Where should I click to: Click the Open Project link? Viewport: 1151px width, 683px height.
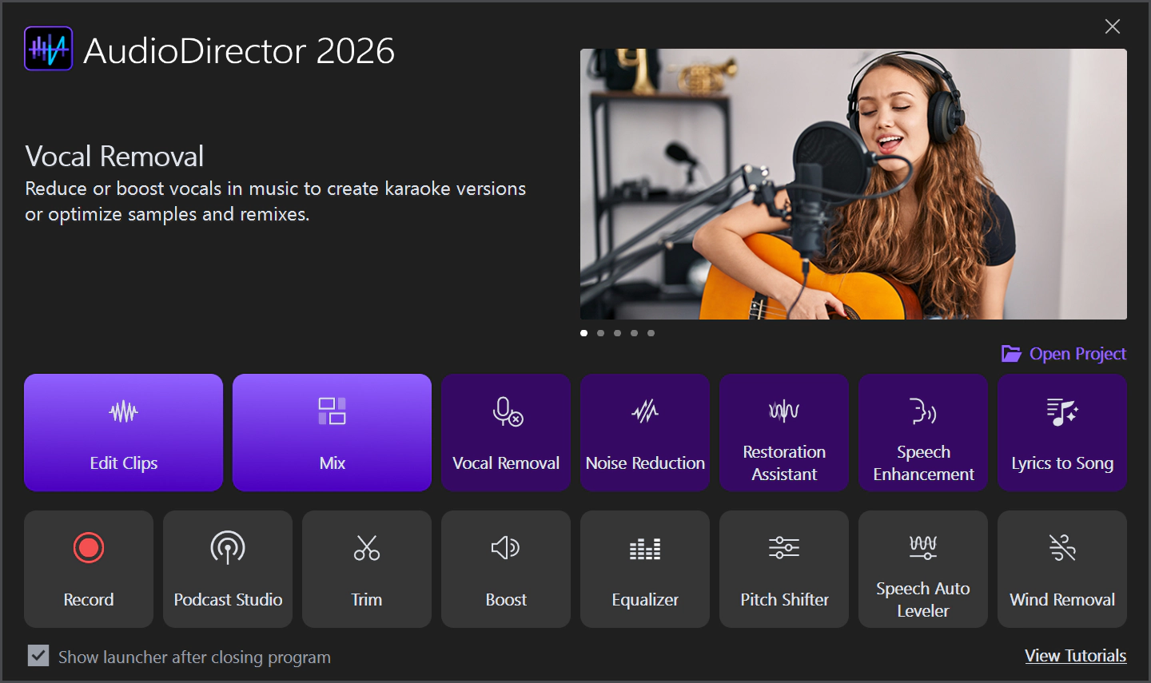tap(1064, 354)
